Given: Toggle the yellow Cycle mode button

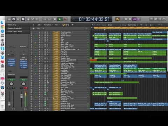Looking at the screenshot, I should click(117, 19).
